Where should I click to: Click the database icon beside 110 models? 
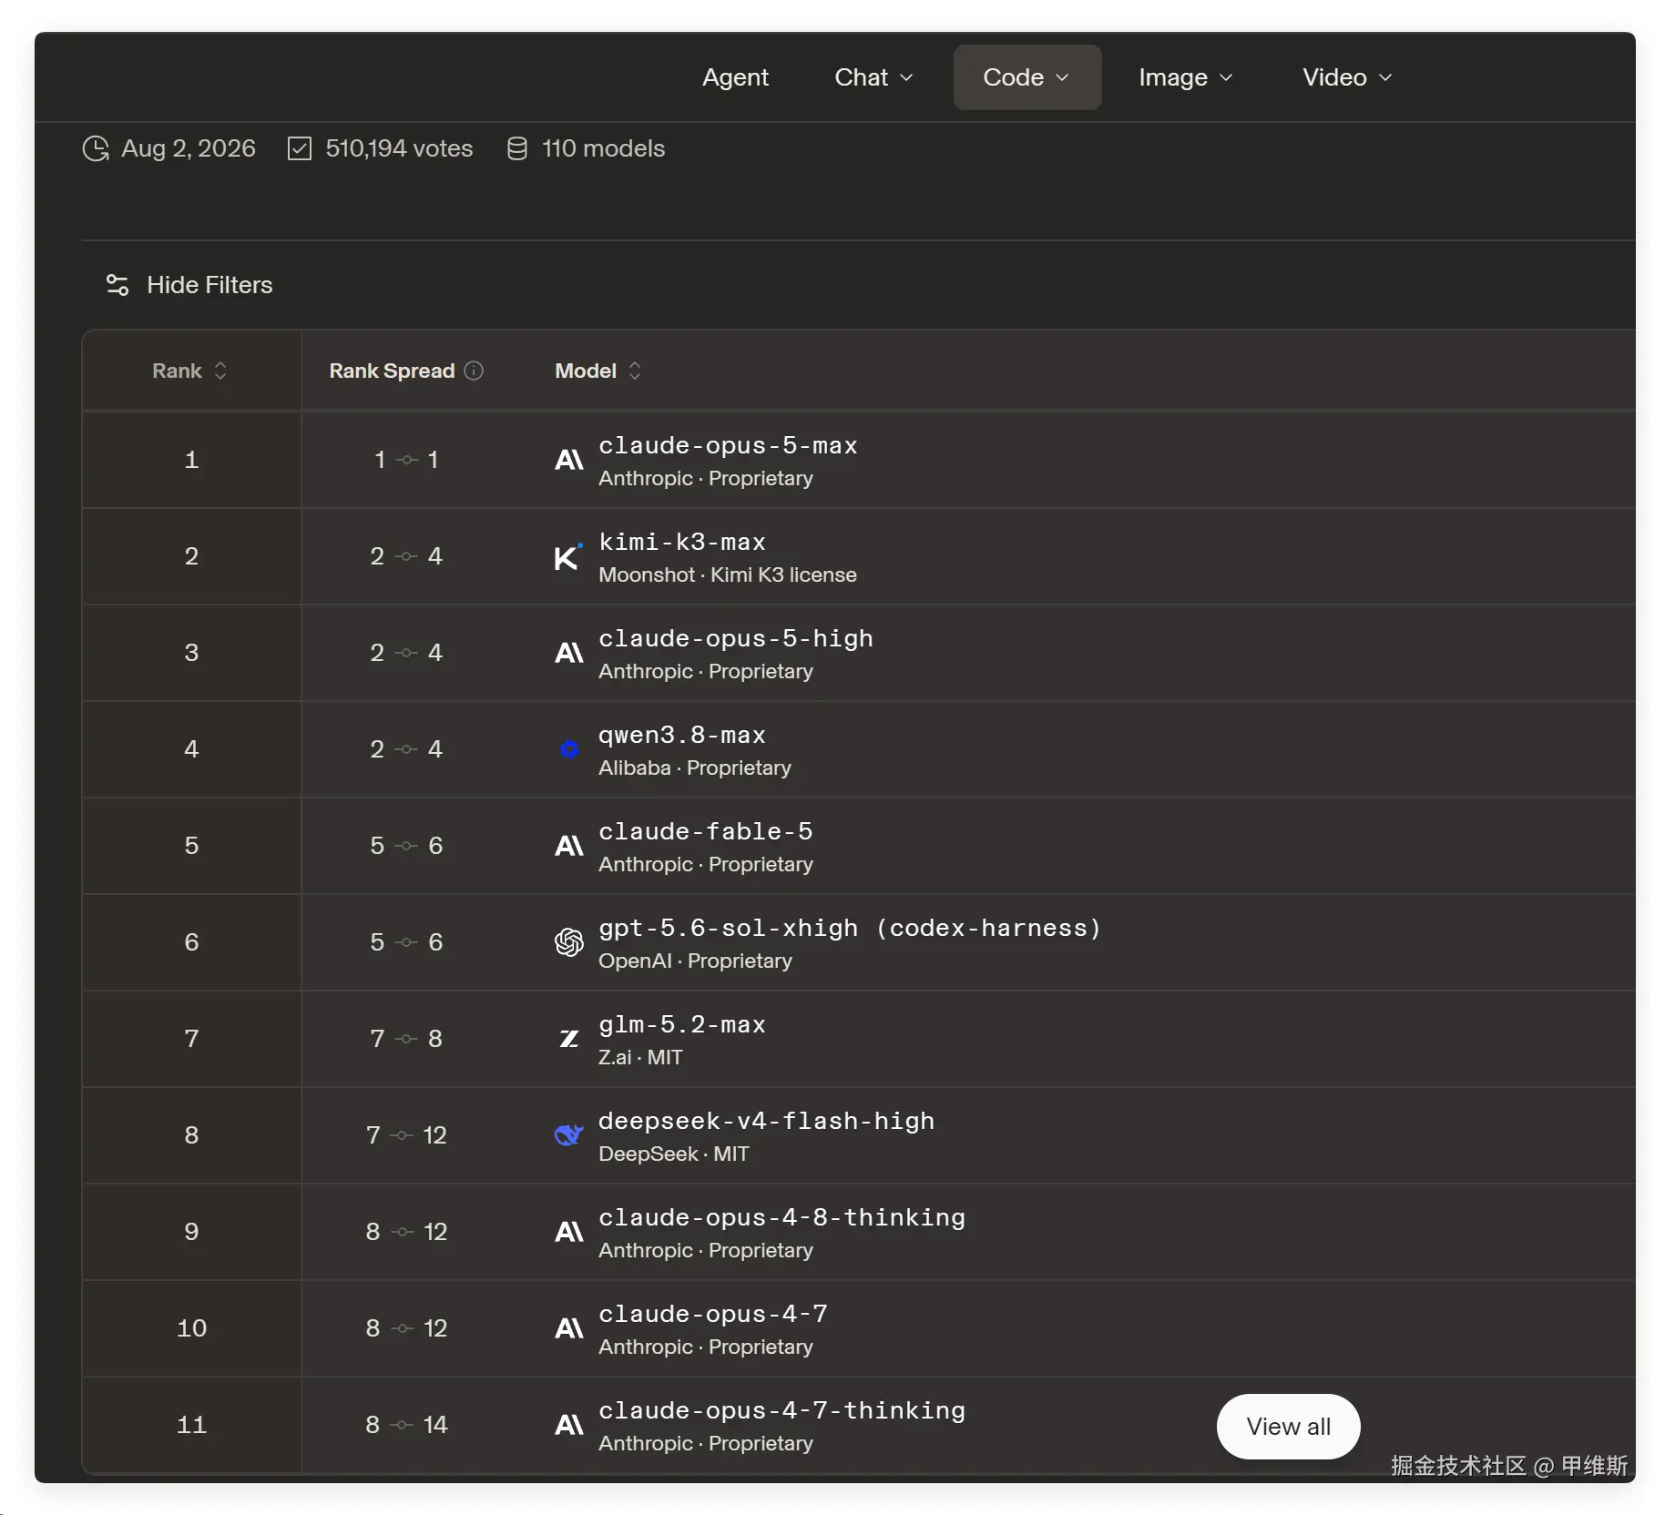pyautogui.click(x=516, y=148)
